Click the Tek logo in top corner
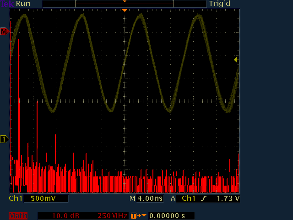This screenshot has width=293, height=220. pyautogui.click(x=8, y=4)
